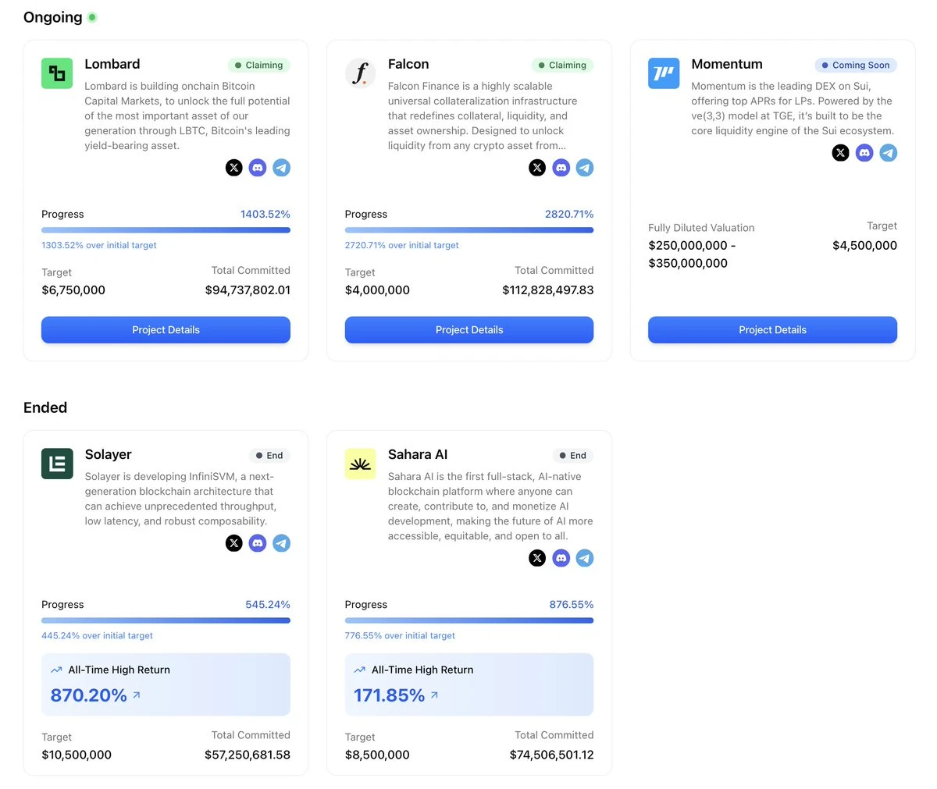Screen dimensions: 937x789
Task: Click the Claiming badge on the Lombard card
Action: click(x=258, y=65)
